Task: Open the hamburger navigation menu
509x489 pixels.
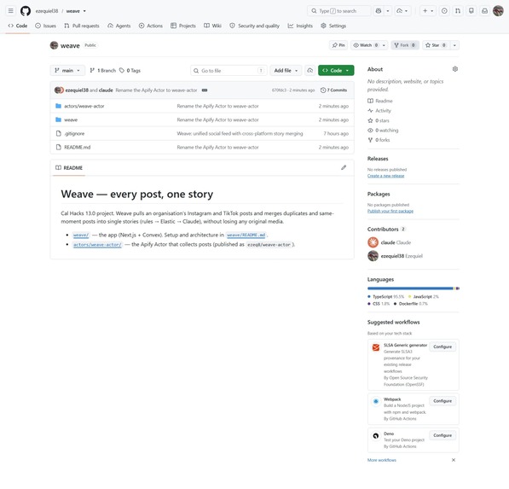Action: [11, 11]
